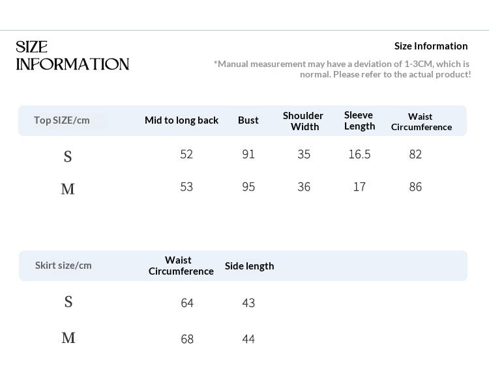Click the M row label in top table
The image size is (489, 384).
pyautogui.click(x=68, y=189)
